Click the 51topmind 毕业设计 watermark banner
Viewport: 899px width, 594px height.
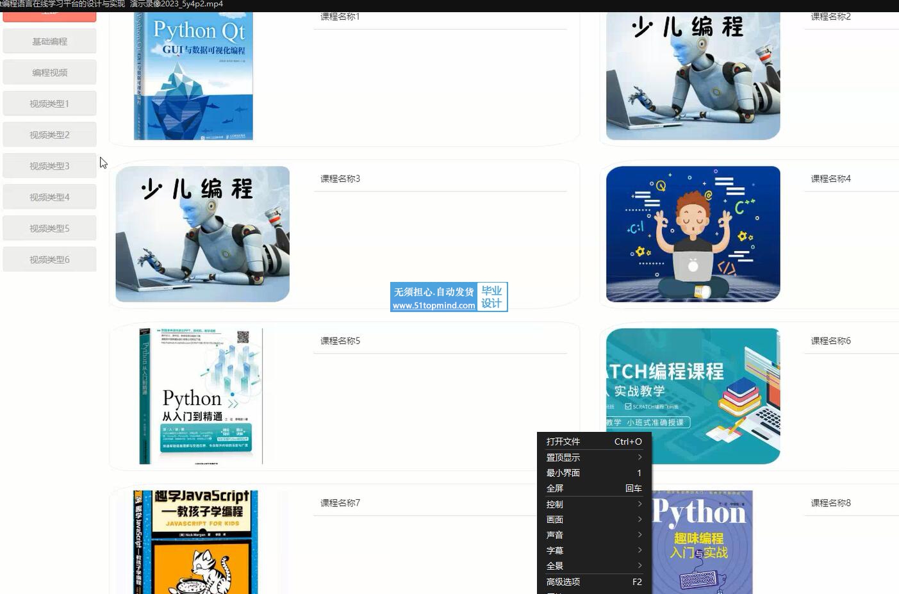pos(449,297)
